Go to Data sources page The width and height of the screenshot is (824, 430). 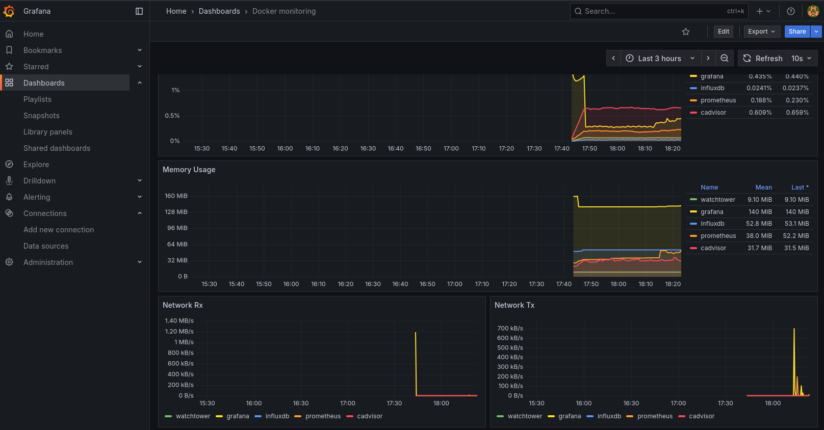(46, 246)
